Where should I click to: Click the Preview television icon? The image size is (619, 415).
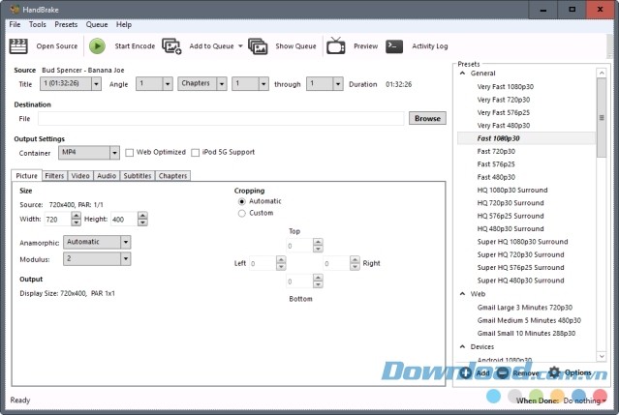(x=336, y=45)
